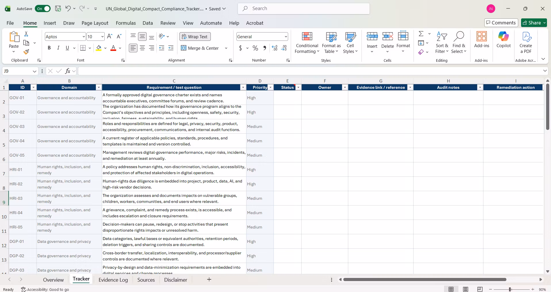Click the Increase Indent icon
The image size is (551, 292).
coord(171,48)
